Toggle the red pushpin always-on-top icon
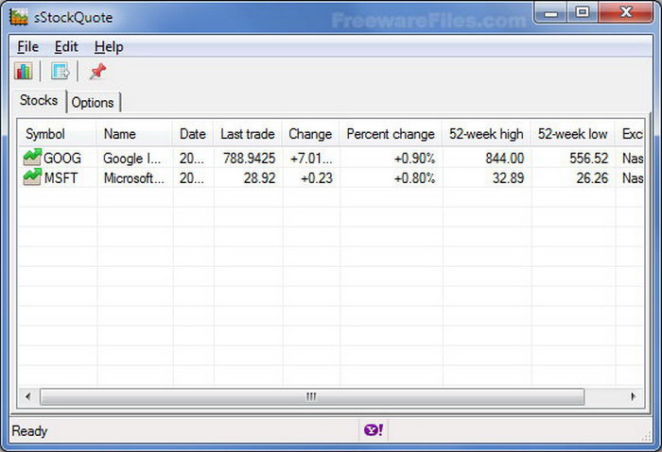 point(97,71)
